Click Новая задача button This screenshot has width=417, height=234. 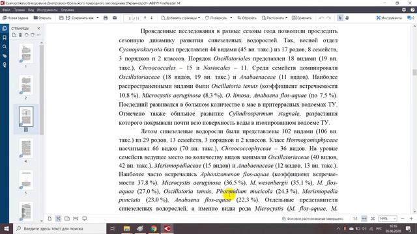coord(15,18)
